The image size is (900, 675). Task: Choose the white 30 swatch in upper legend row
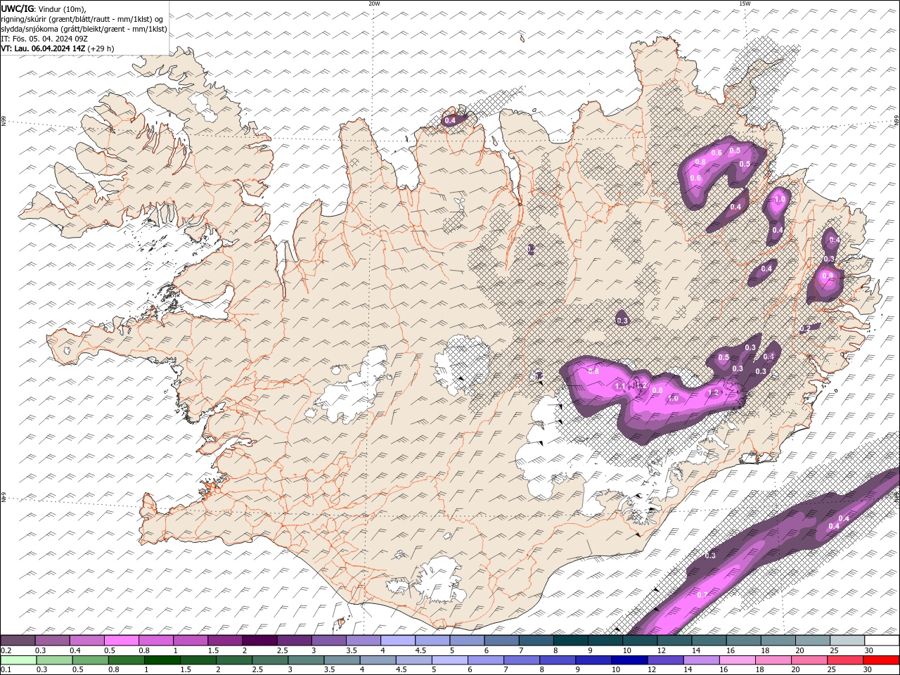click(882, 641)
